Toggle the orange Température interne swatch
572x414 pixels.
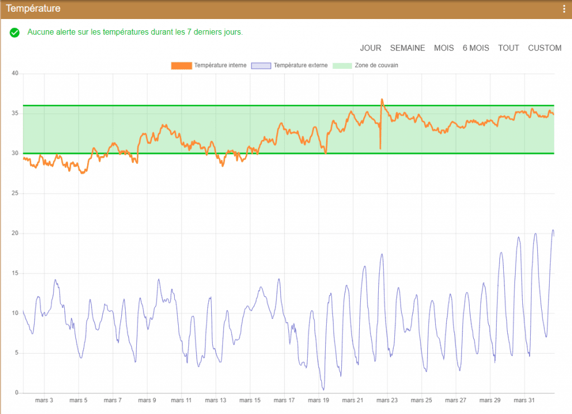pyautogui.click(x=182, y=65)
